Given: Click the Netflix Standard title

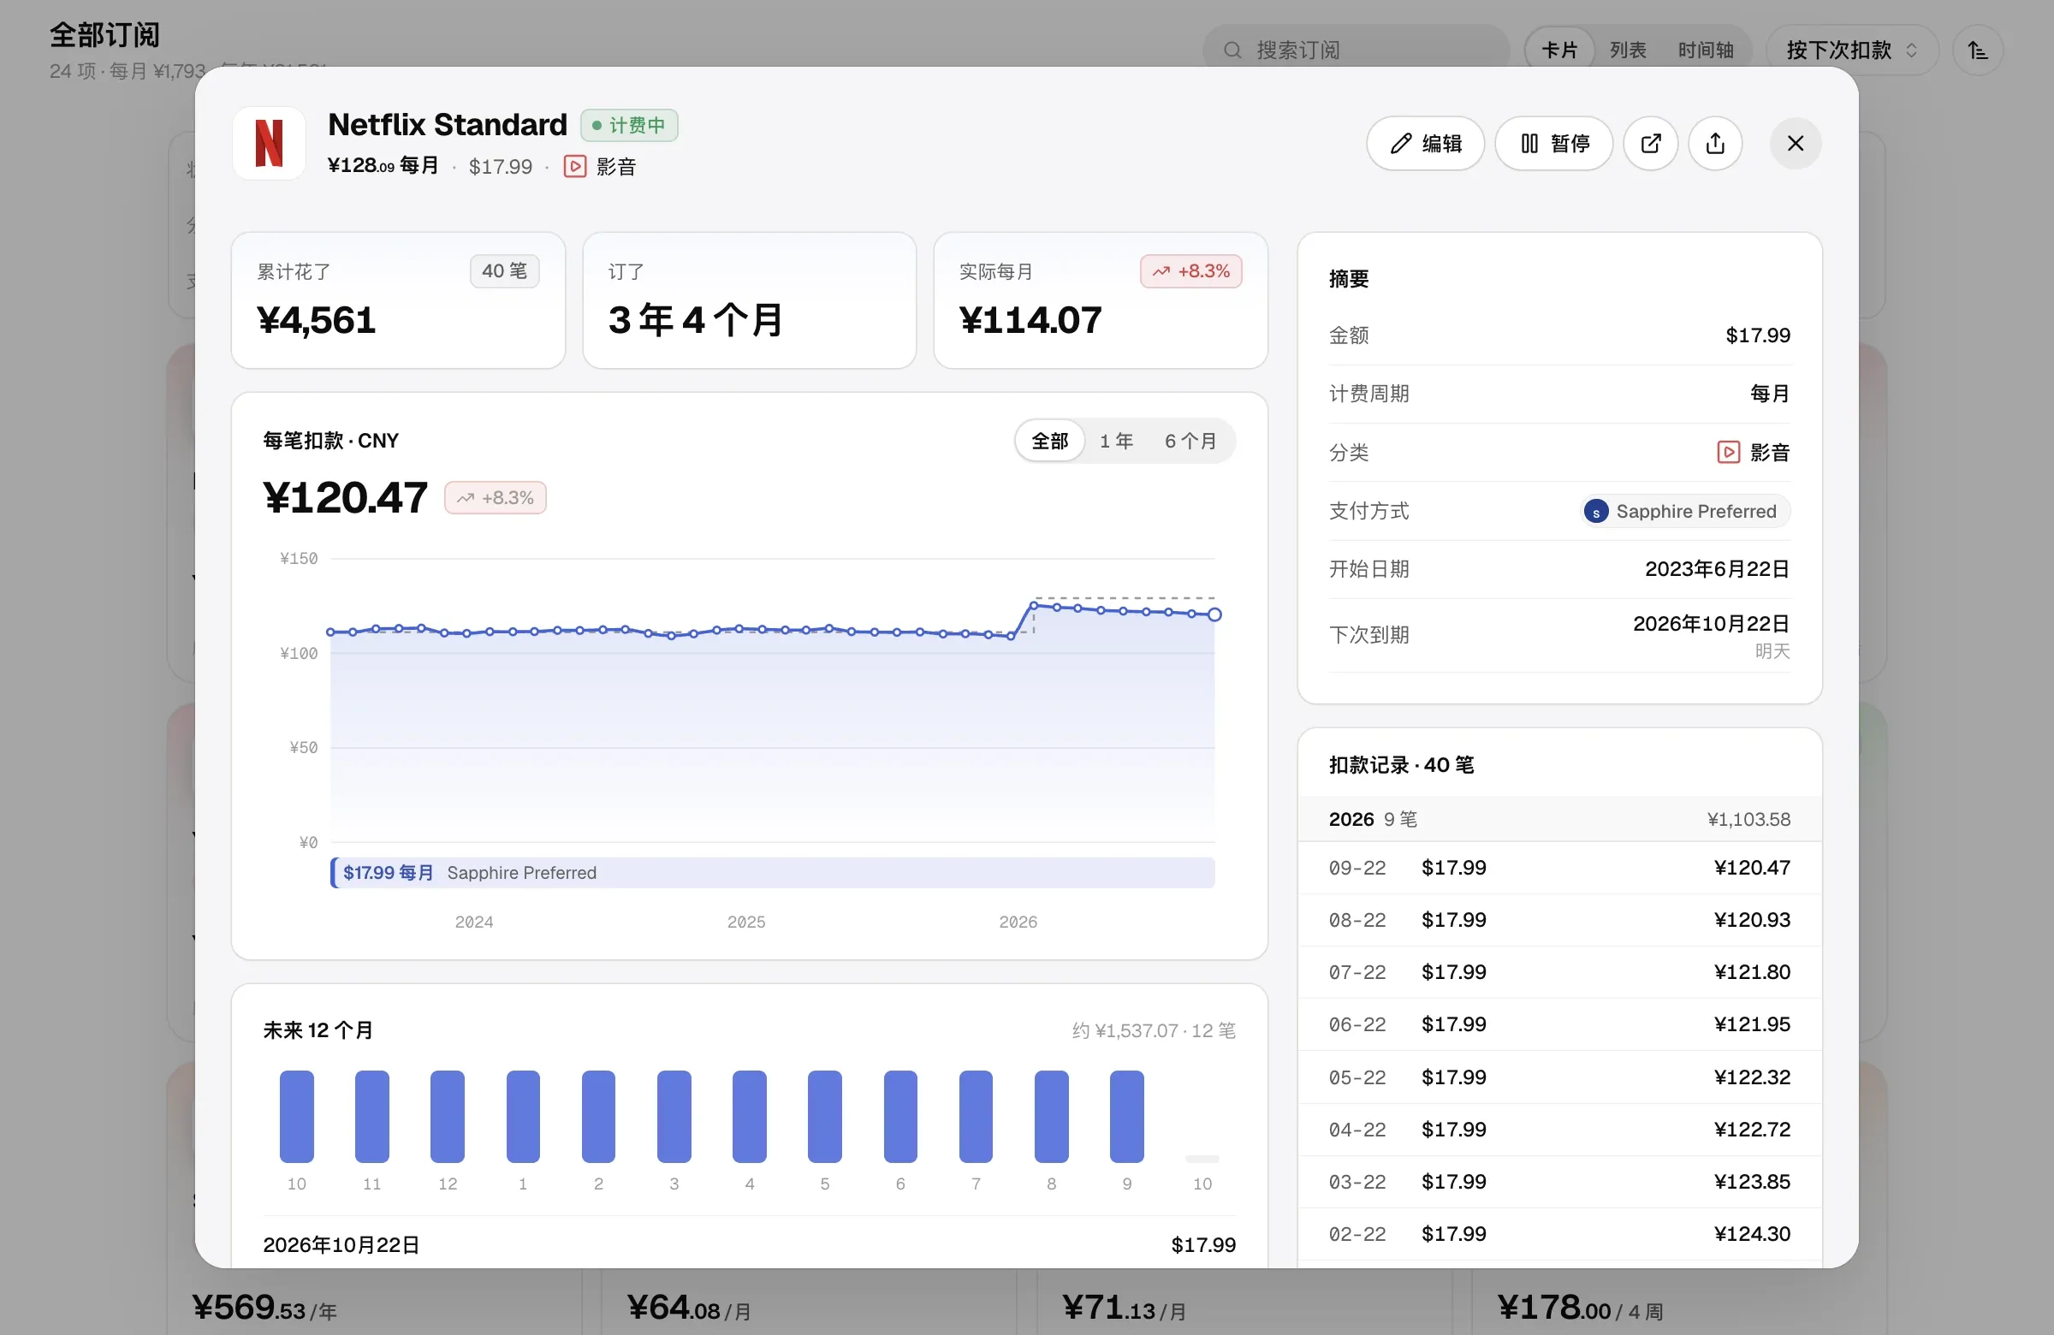Looking at the screenshot, I should (448, 126).
